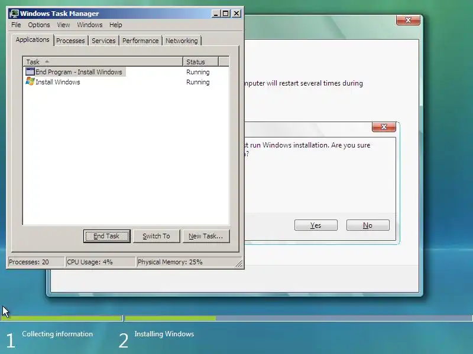Screen dimensions: 473x354
Task: Open the Help menu
Action: coord(115,25)
